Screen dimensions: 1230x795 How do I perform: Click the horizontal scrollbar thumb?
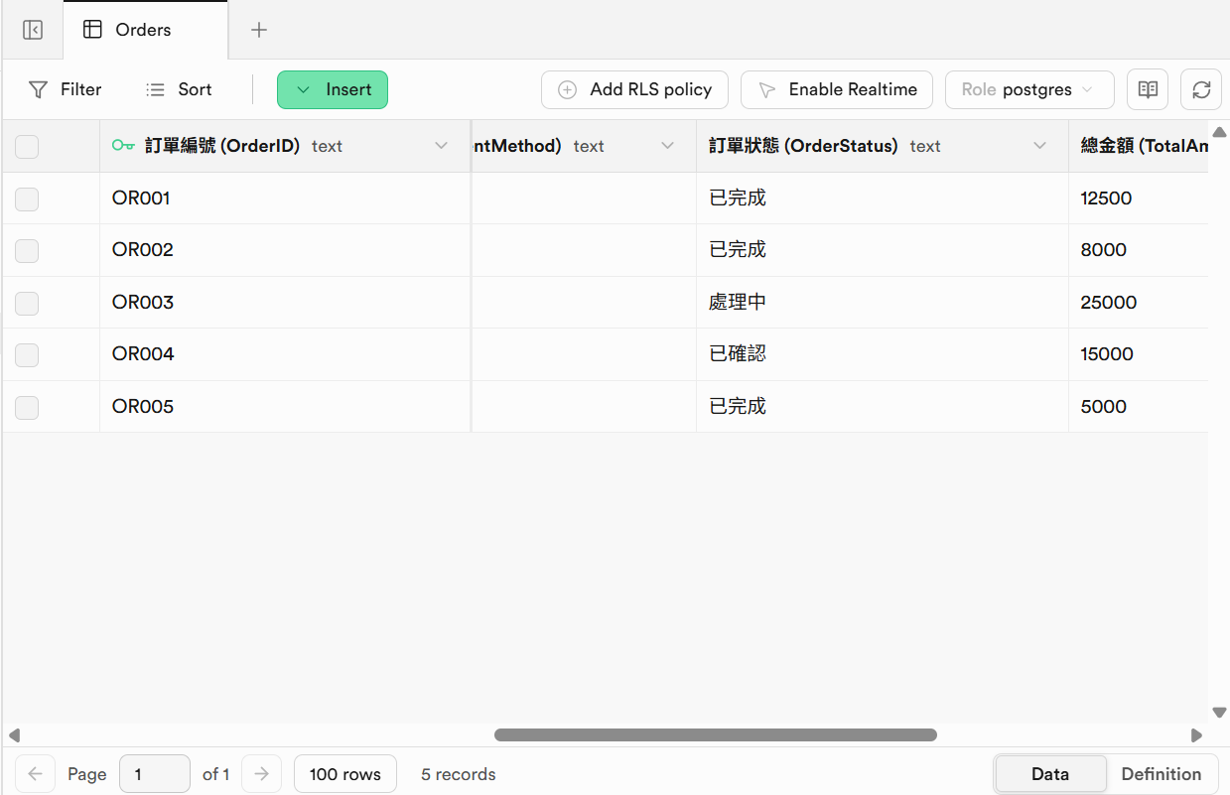tap(715, 735)
